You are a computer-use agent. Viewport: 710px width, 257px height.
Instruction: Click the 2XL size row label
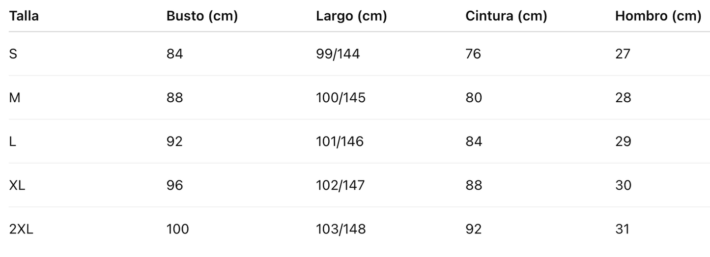click(21, 229)
